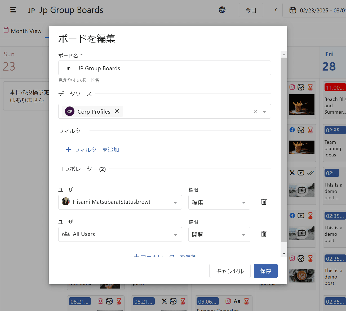Open the hamburger navigation menu
Screen dimensions: 346x311
pyautogui.click(x=13, y=10)
